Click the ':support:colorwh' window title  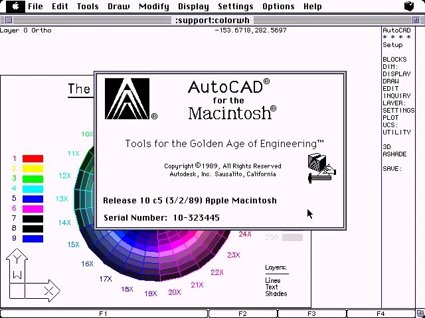[212, 21]
